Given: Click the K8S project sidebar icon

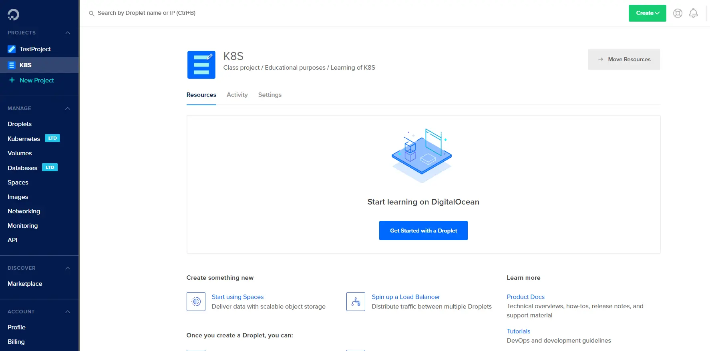Looking at the screenshot, I should pyautogui.click(x=12, y=65).
